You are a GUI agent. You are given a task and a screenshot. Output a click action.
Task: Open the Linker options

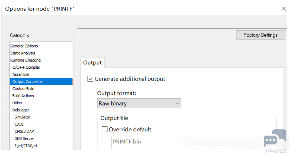point(17,103)
